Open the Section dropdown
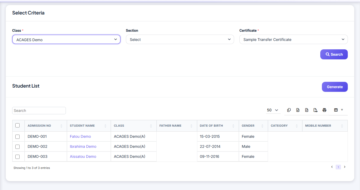Screen dimensions: 360x190 pos(180,40)
